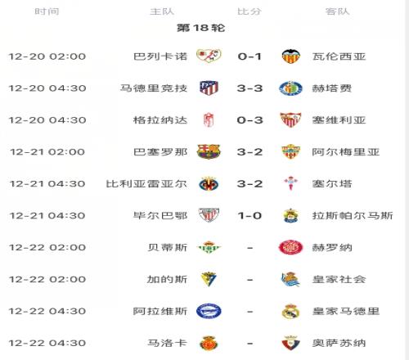Click the Rayo Vallecano team crest

[209, 56]
